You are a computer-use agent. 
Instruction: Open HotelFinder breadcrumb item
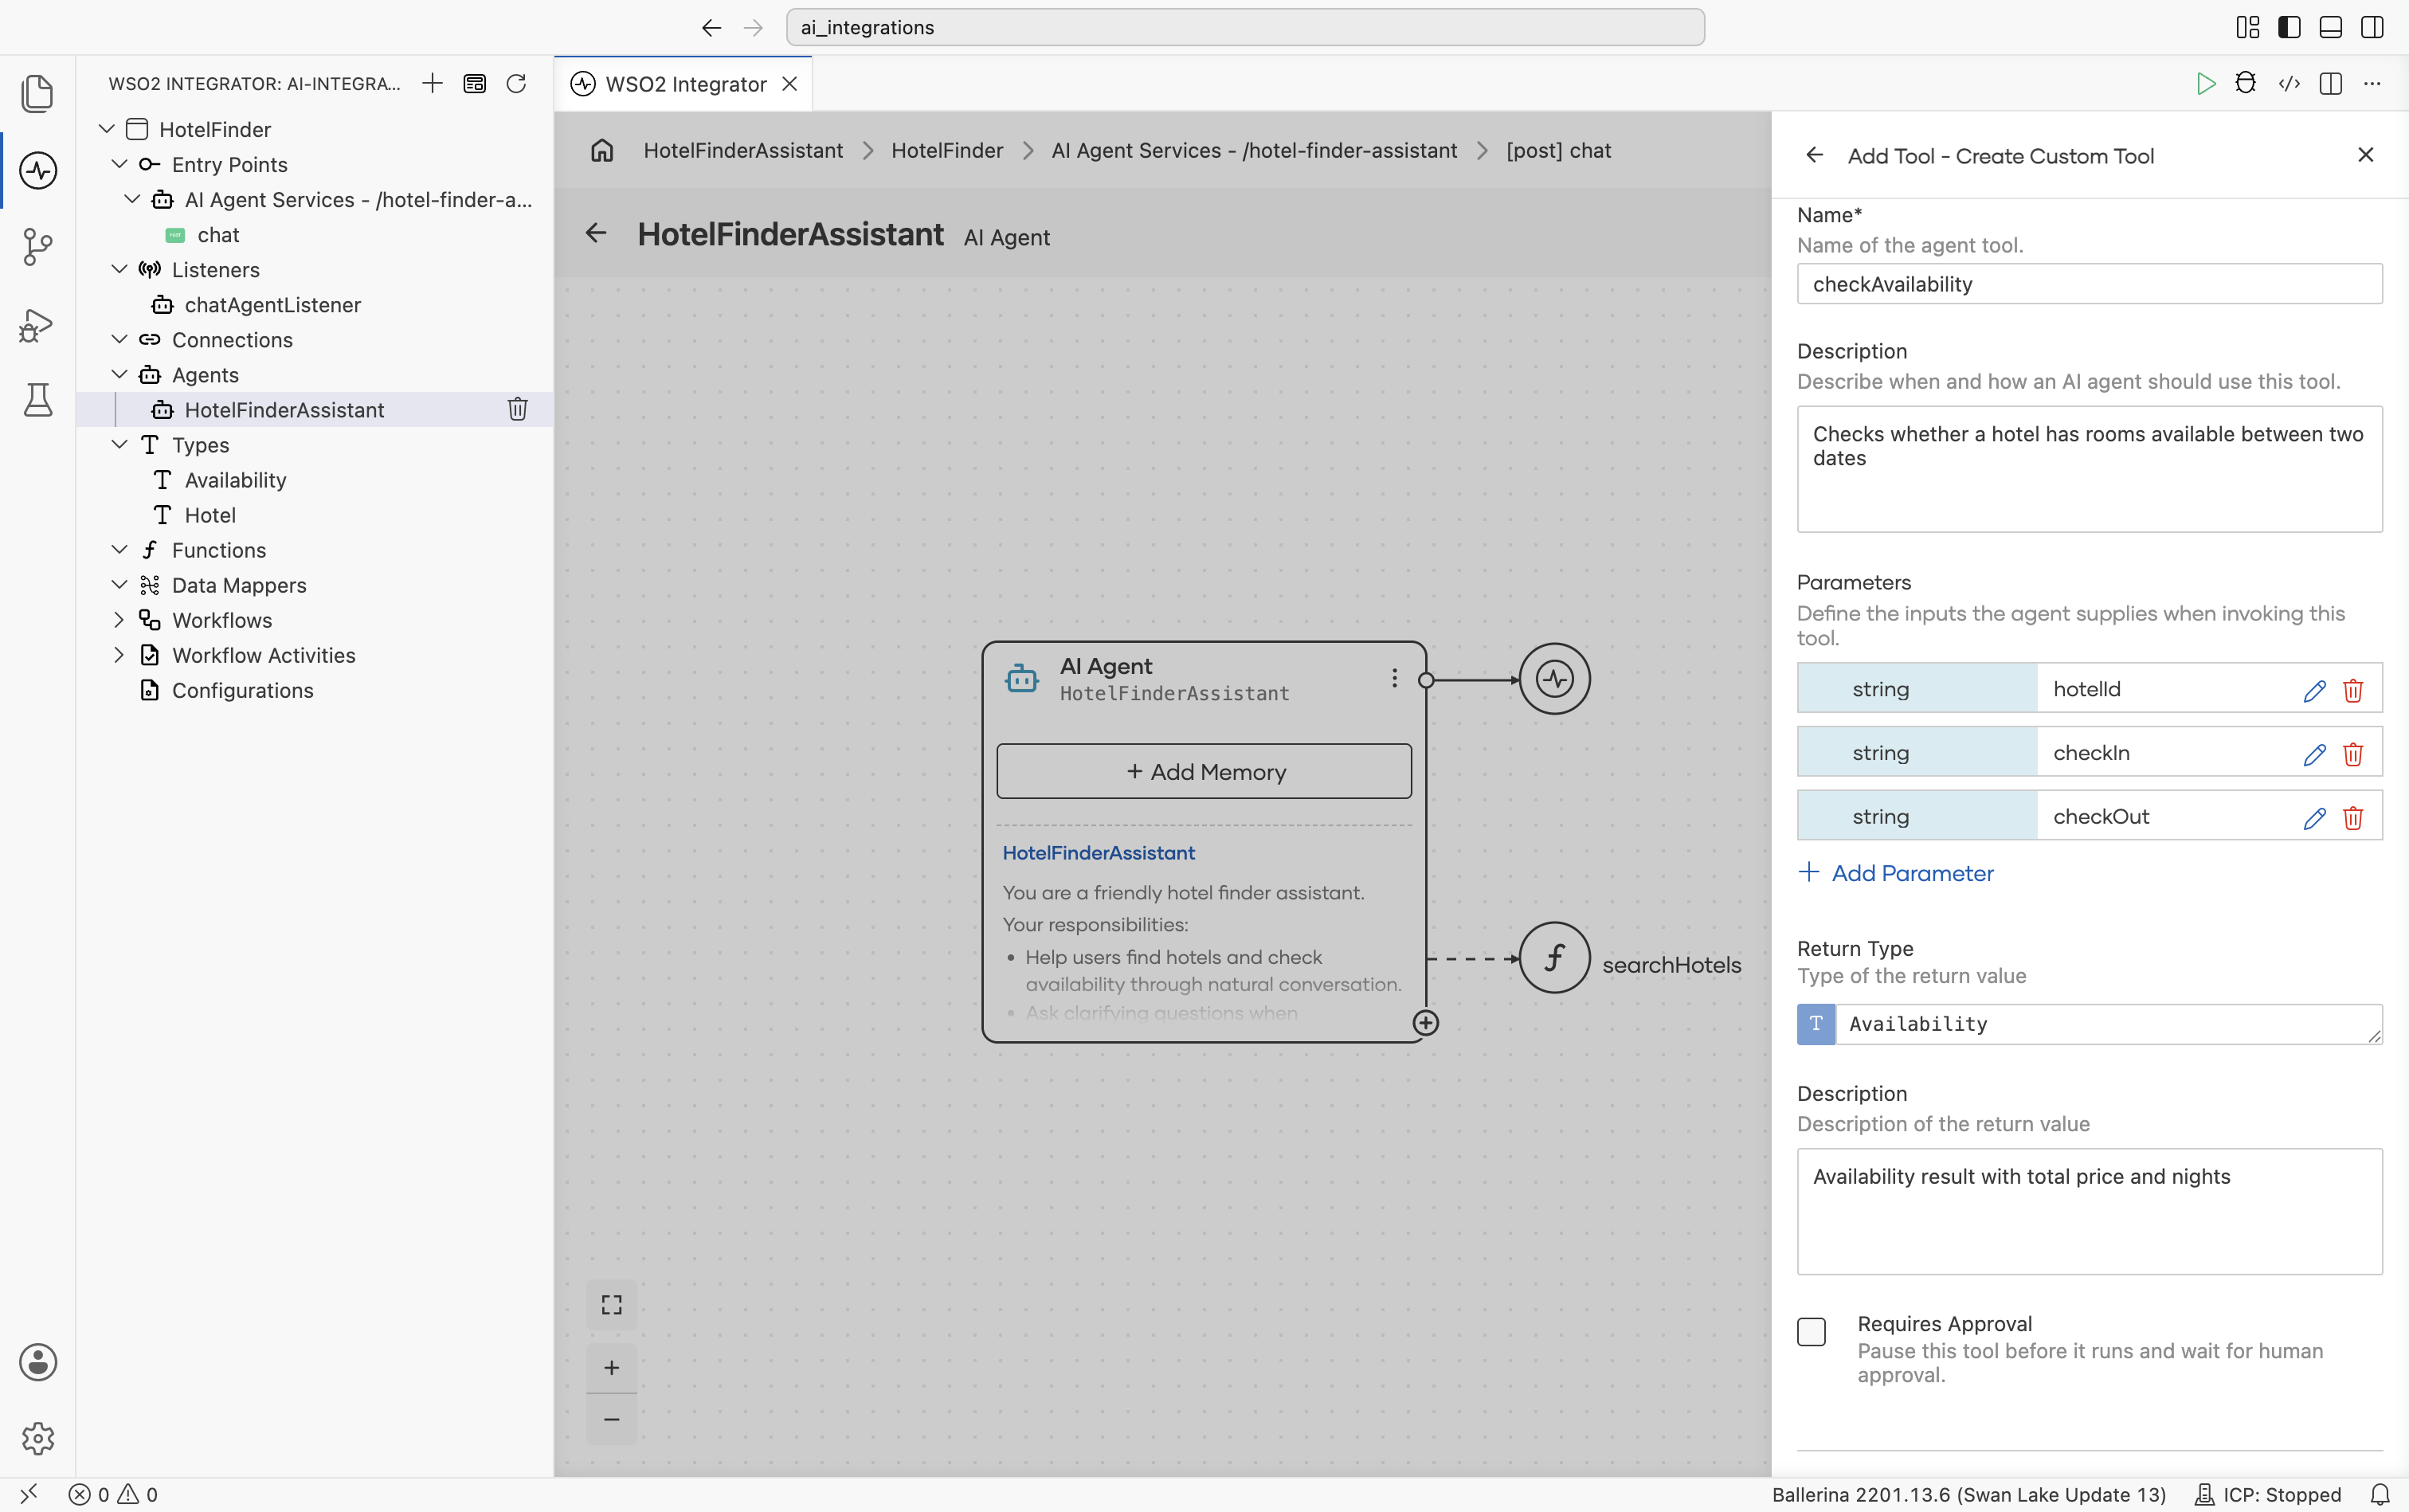click(x=947, y=150)
